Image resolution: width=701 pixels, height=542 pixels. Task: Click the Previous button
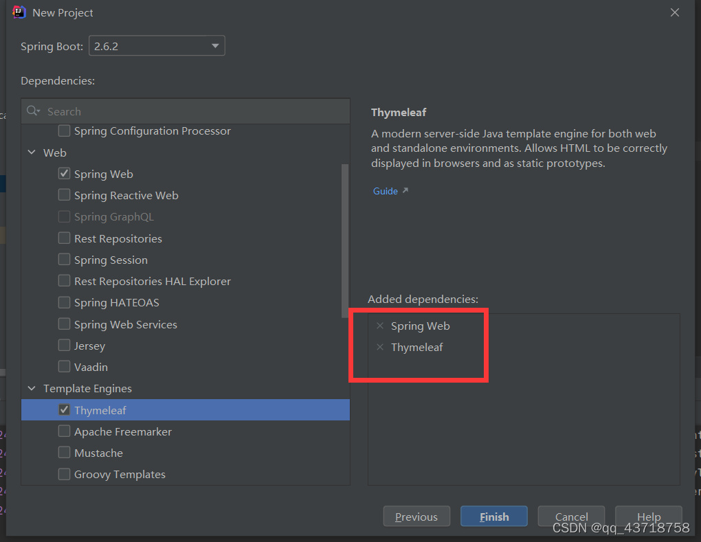pos(416,517)
